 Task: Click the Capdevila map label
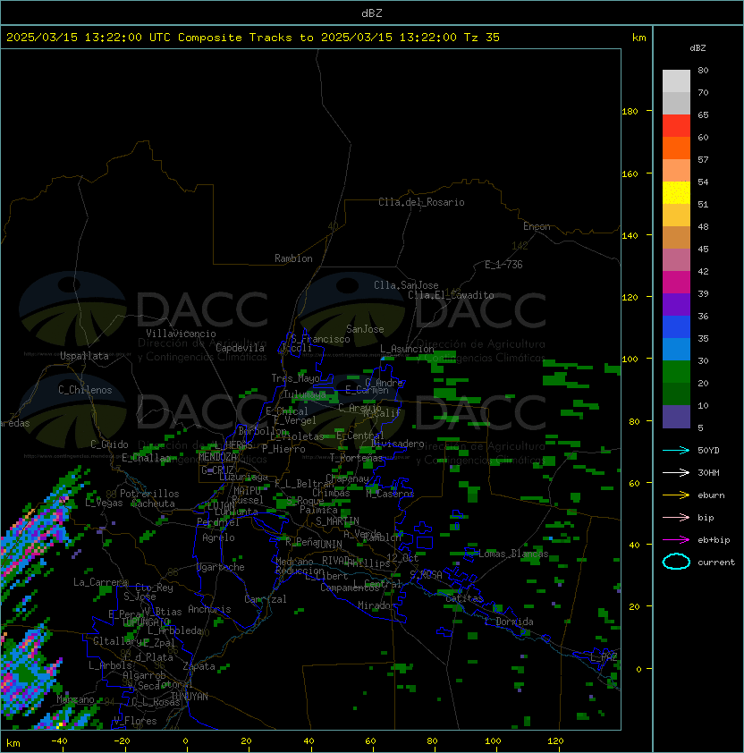coord(240,348)
